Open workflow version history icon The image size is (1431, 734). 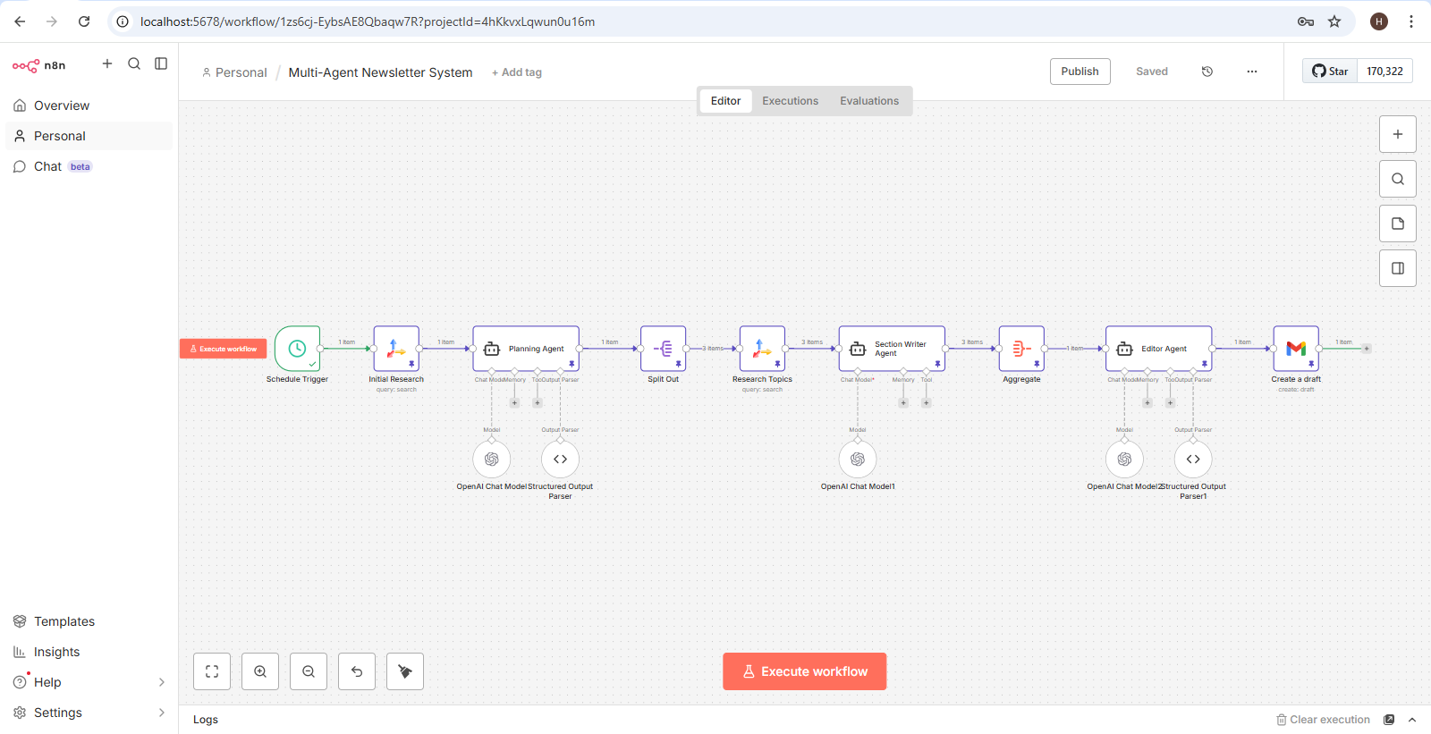[x=1207, y=72]
